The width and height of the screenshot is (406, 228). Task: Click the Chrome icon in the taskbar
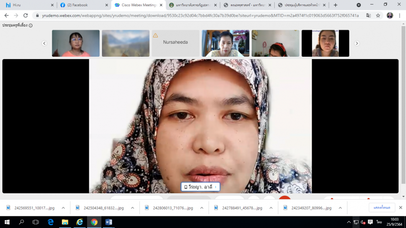pyautogui.click(x=94, y=222)
